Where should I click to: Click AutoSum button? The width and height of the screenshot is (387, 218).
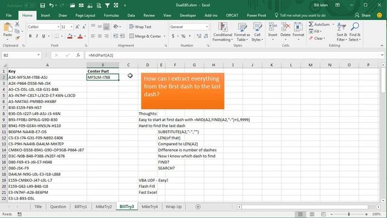(x=319, y=24)
